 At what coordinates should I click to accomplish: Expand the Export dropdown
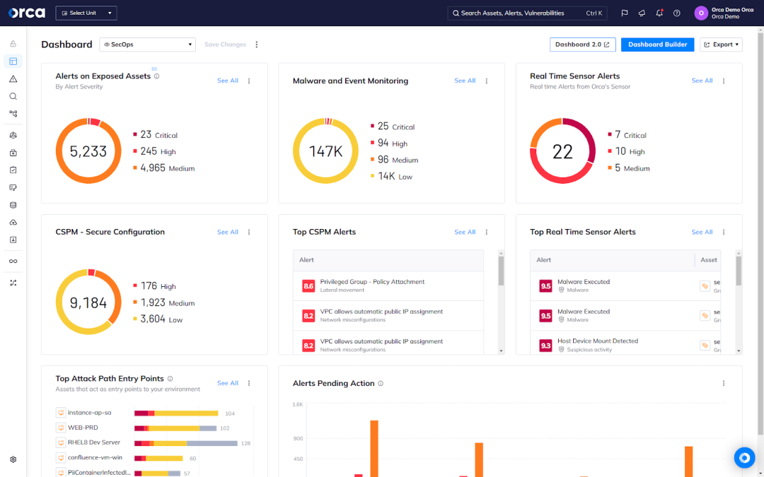[x=721, y=45]
